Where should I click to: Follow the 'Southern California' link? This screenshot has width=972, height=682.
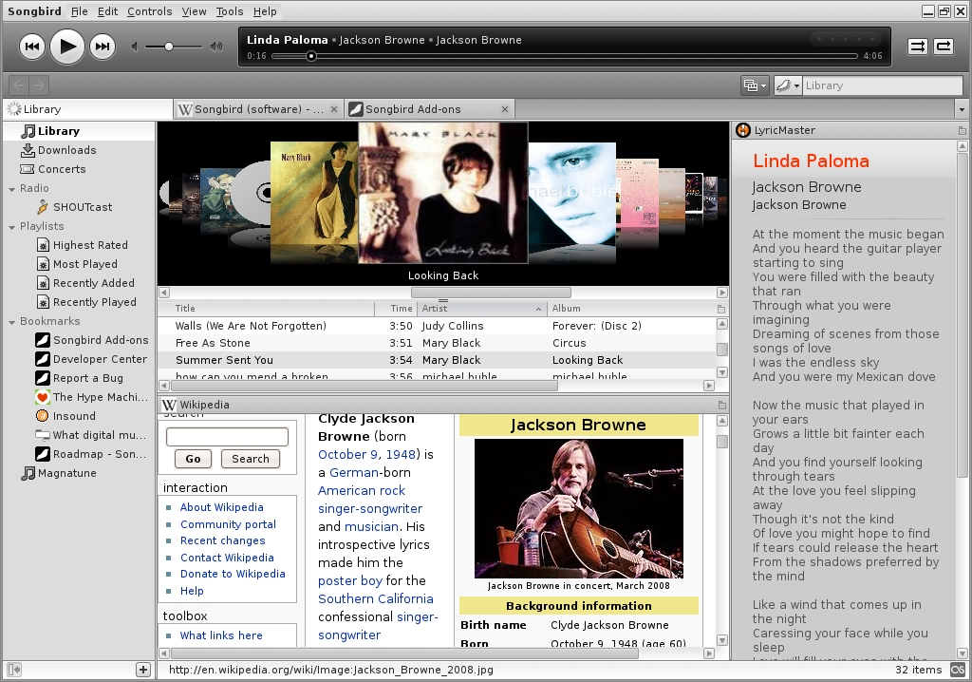(375, 598)
